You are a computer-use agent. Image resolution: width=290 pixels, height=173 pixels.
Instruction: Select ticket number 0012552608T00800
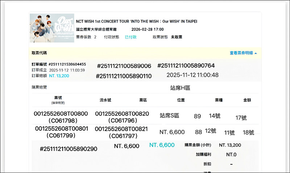pyautogui.click(x=61, y=113)
